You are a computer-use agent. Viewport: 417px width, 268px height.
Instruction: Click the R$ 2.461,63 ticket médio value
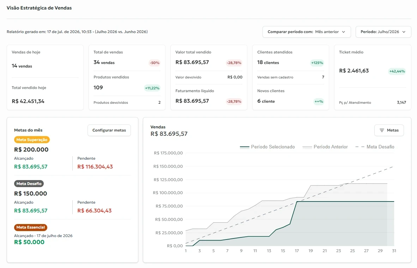point(354,71)
